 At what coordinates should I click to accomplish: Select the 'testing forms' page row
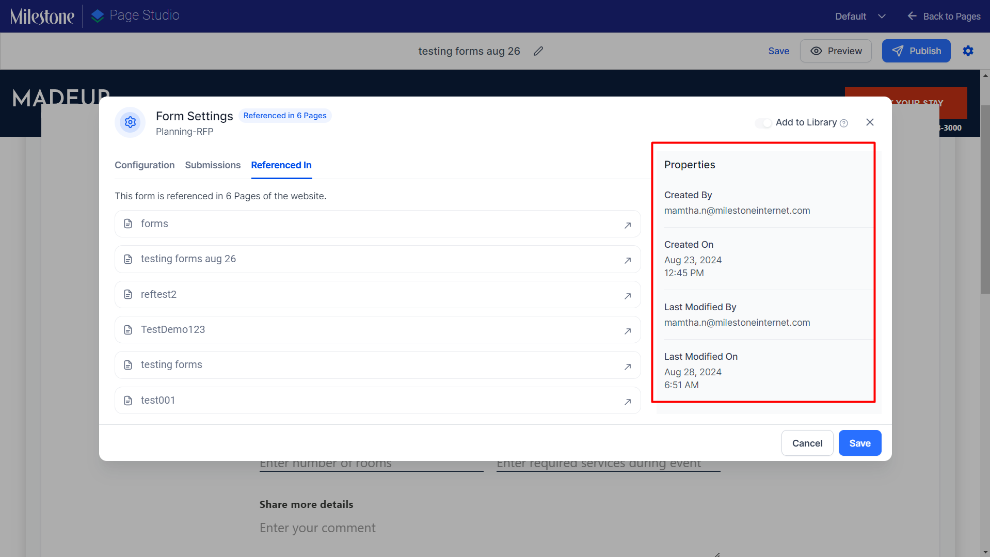(x=378, y=365)
